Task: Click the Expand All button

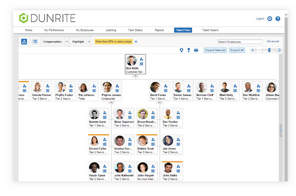Action: [237, 50]
